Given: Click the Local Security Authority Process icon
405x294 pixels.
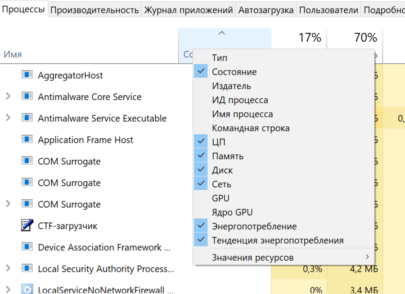Looking at the screenshot, I should point(27,268).
